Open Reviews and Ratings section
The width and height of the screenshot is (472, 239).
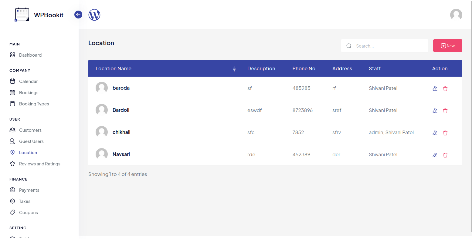(x=39, y=164)
